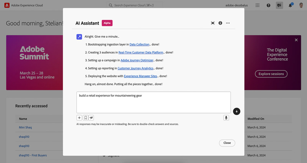Open notifications bell icon
The height and width of the screenshot is (163, 307).
tap(290, 5)
